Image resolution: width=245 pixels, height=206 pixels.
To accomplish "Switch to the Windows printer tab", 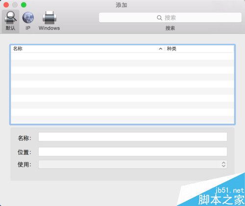I will point(49,21).
